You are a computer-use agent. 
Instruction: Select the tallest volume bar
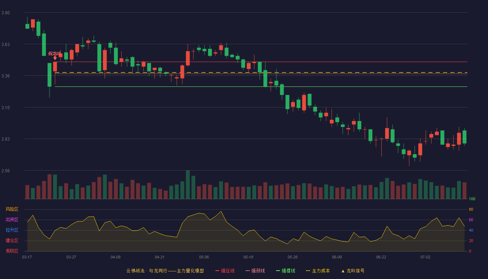[x=188, y=184]
